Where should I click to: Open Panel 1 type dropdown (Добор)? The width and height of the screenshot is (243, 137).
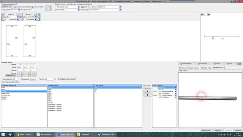click(x=18, y=17)
